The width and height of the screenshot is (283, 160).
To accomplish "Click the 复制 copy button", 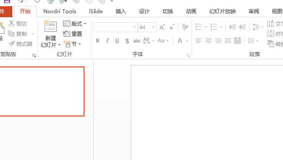I will coord(17,34).
